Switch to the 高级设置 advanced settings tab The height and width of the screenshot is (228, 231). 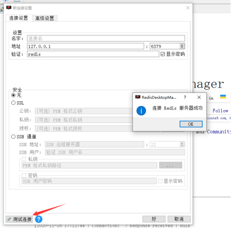[x=45, y=18]
